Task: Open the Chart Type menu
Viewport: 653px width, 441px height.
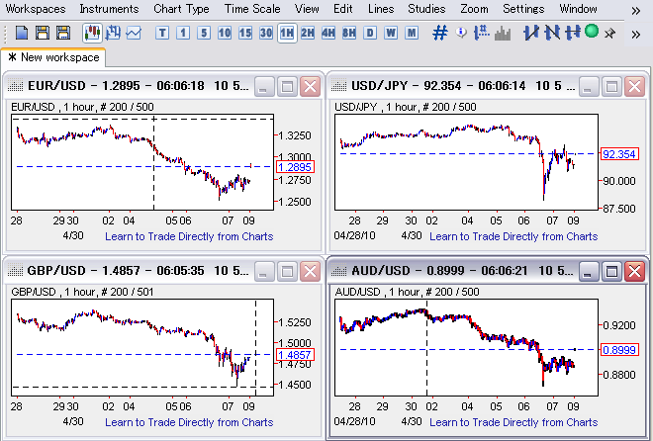Action: (181, 9)
